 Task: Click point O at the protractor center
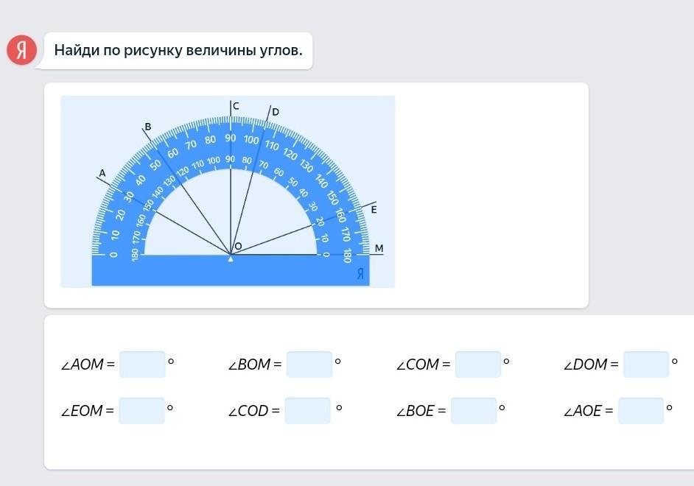(x=238, y=247)
